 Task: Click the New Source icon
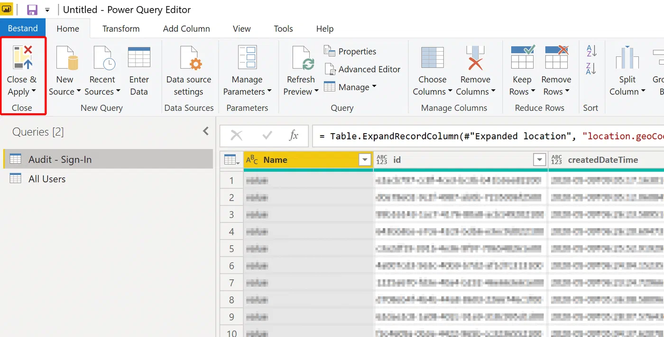pyautogui.click(x=66, y=58)
